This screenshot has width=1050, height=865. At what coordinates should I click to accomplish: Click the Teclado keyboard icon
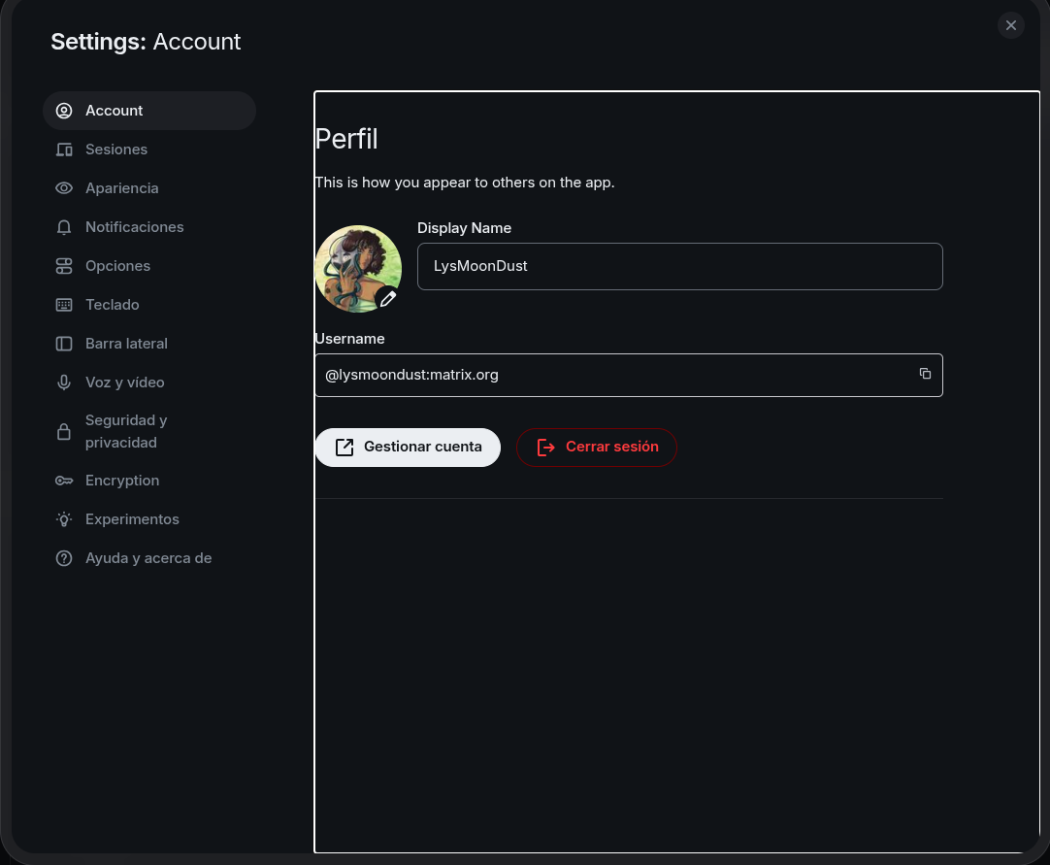point(64,305)
